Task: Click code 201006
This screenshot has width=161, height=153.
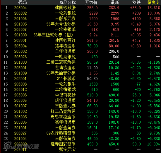Action: tap(20, 19)
